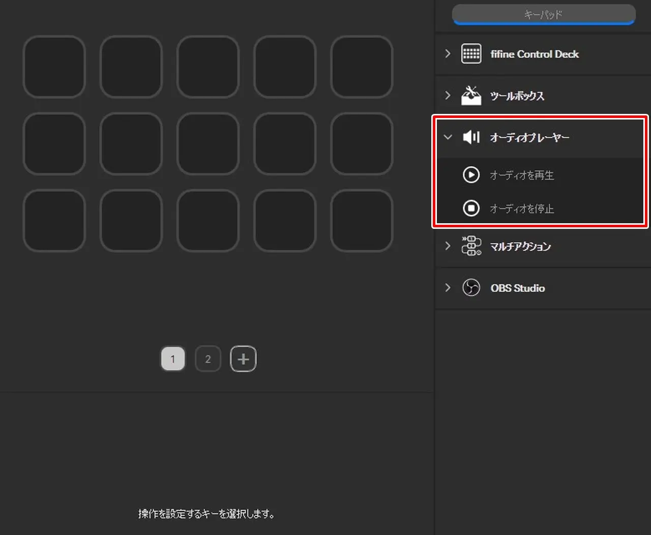
Task: Click the Toolbox (ツールボックス) icon
Action: pyautogui.click(x=471, y=96)
